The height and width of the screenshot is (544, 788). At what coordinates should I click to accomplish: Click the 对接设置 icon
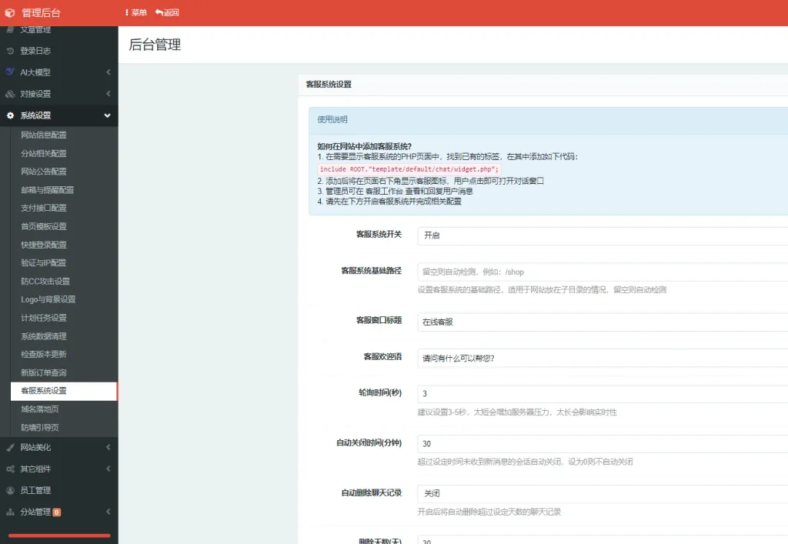10,94
